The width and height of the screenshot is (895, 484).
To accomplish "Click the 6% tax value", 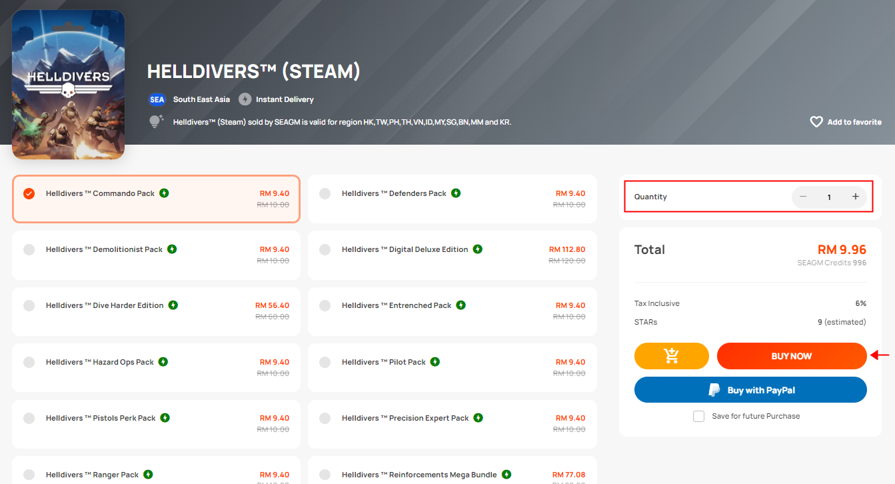I will (861, 303).
